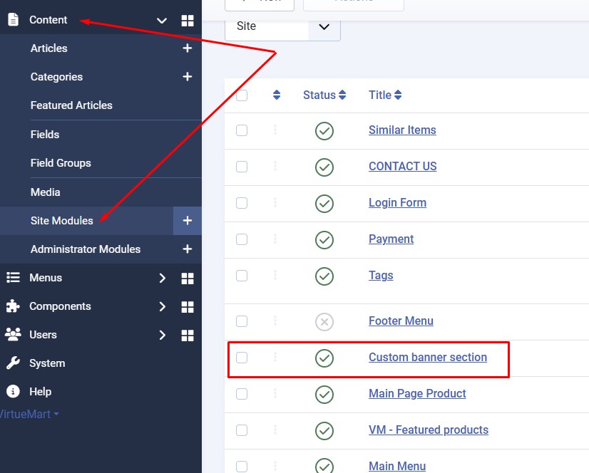Click the plus icon beside Categories
Viewport: 589px width, 473px height.
pyautogui.click(x=188, y=77)
